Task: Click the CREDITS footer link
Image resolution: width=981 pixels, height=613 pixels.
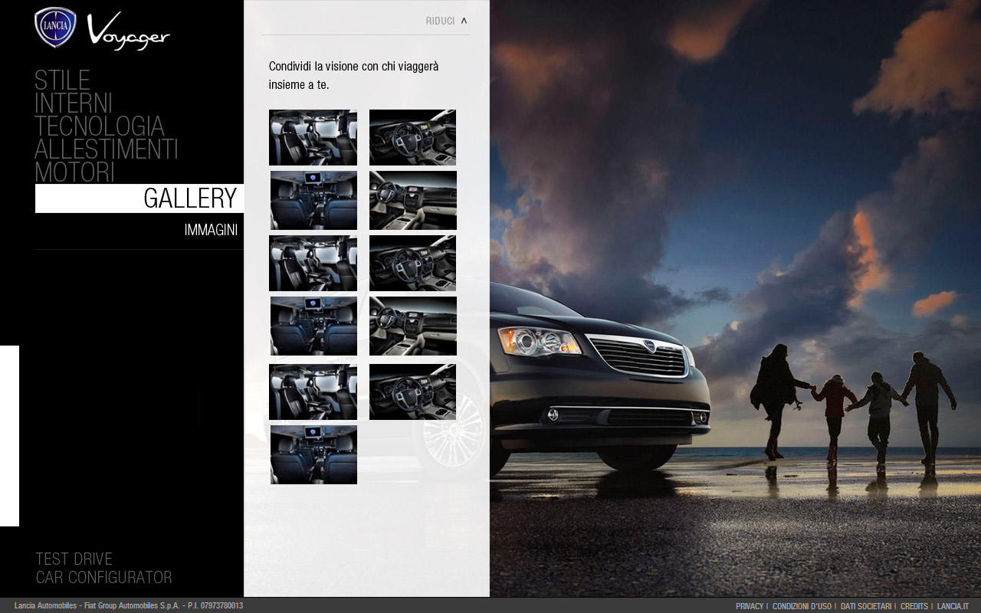Action: point(914,606)
